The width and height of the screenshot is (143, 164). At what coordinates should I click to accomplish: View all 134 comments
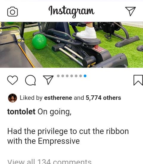tap(49, 162)
